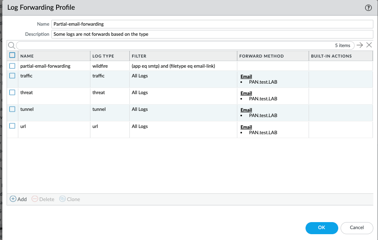Click the Add plus icon

(13, 199)
